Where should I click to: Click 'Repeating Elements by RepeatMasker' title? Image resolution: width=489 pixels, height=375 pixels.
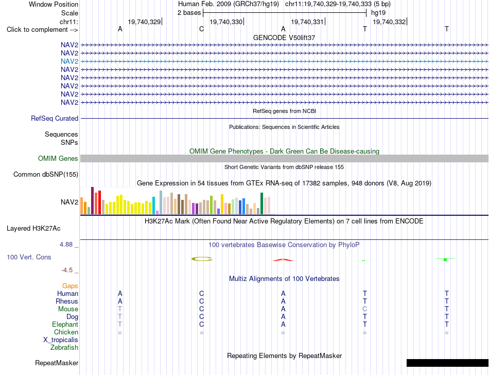pyautogui.click(x=284, y=355)
